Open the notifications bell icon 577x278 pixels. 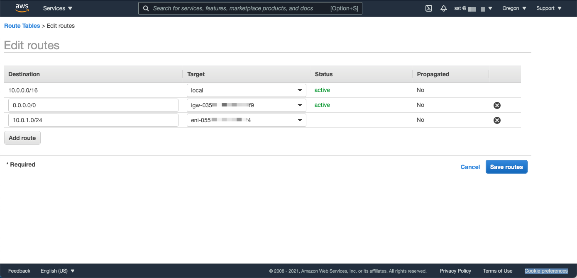click(x=444, y=8)
